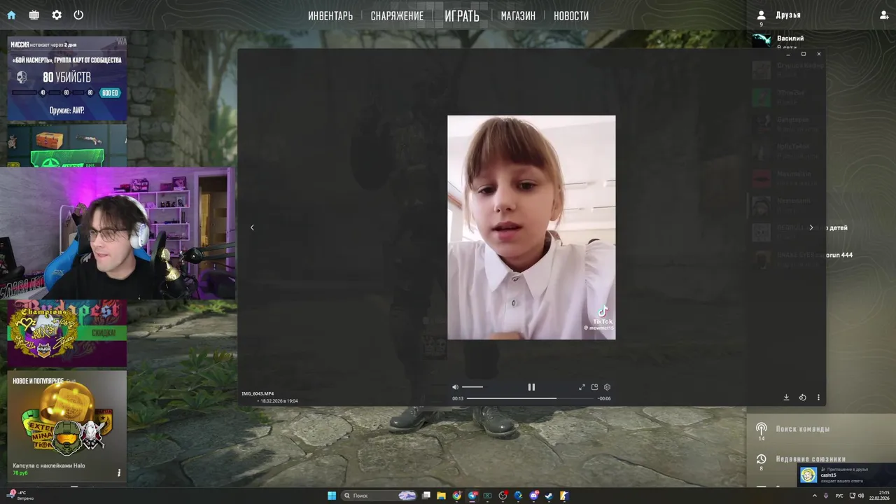Open the Counter-Strike taskbar icon

[x=564, y=496]
